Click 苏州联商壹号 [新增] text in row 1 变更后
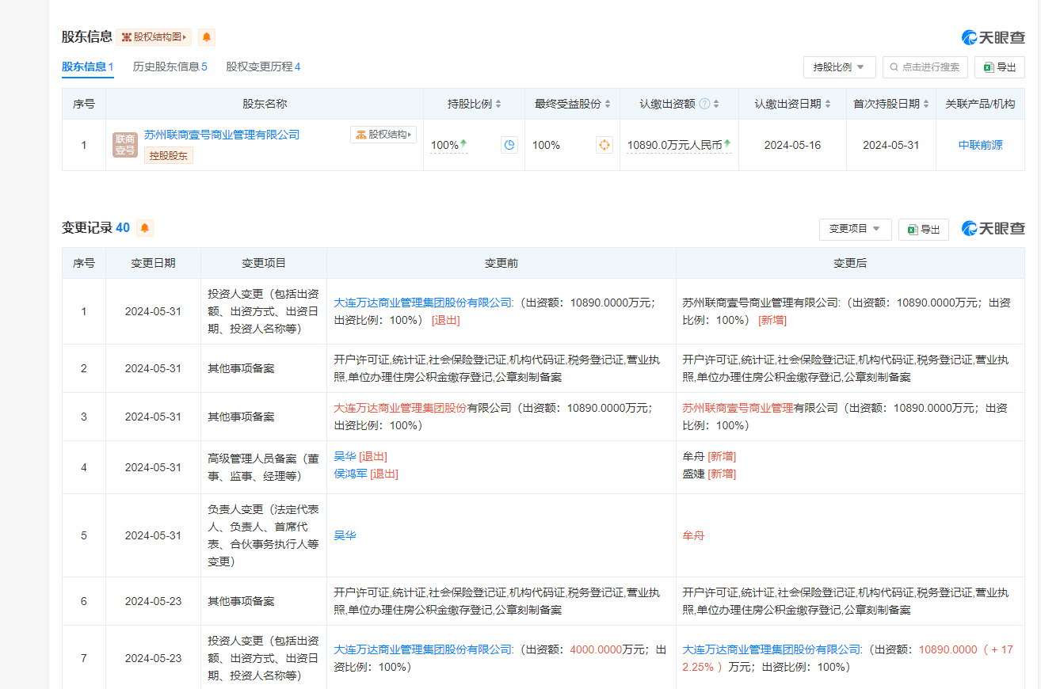1041x689 pixels. coord(848,311)
